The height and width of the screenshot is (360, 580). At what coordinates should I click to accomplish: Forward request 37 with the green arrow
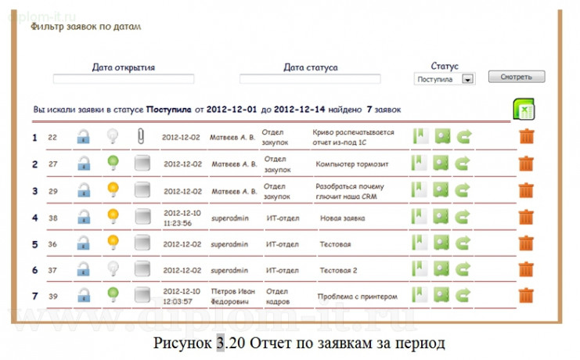[x=463, y=269]
